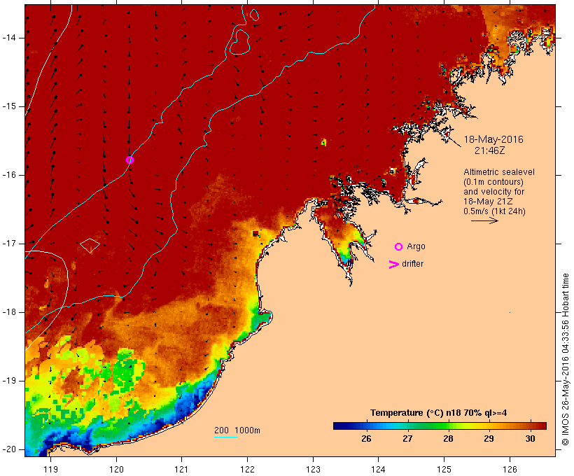Click the latitude axis label -20
Screen dimensions: 574x476
coord(9,449)
